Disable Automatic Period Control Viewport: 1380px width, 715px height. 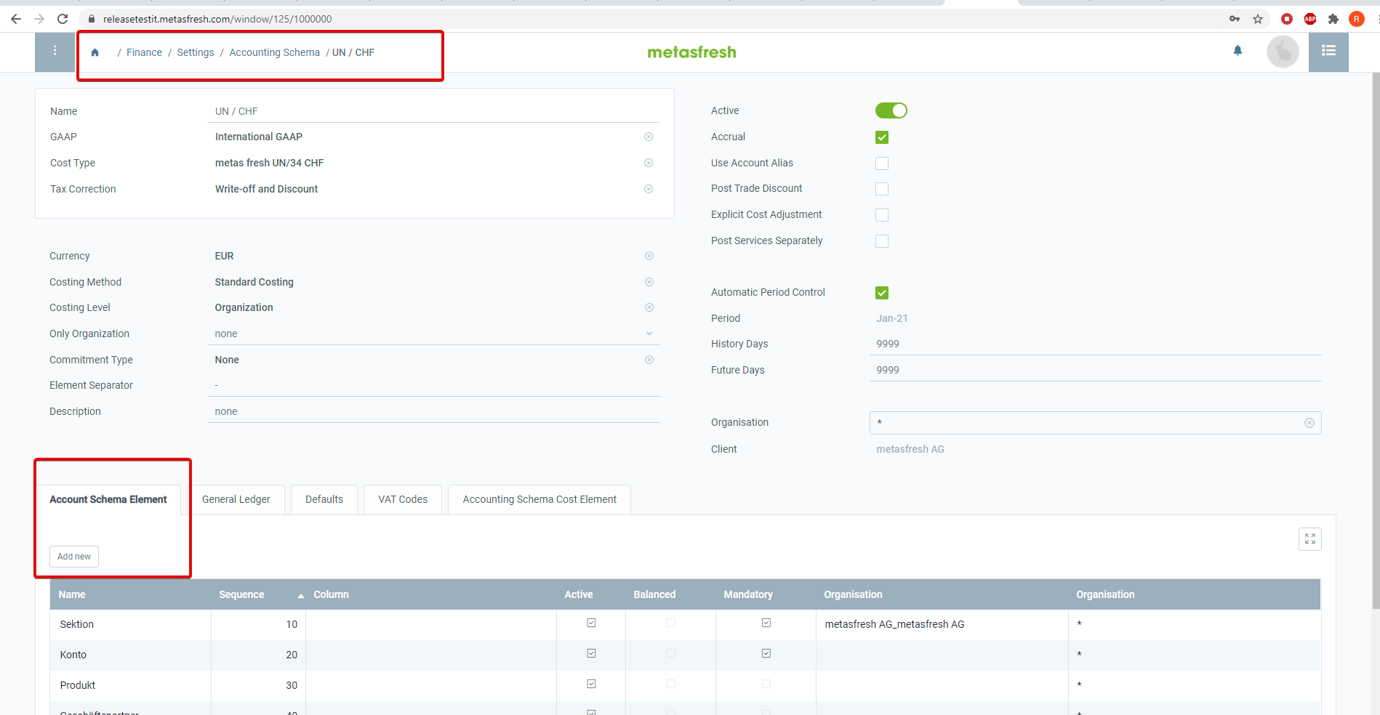tap(881, 292)
